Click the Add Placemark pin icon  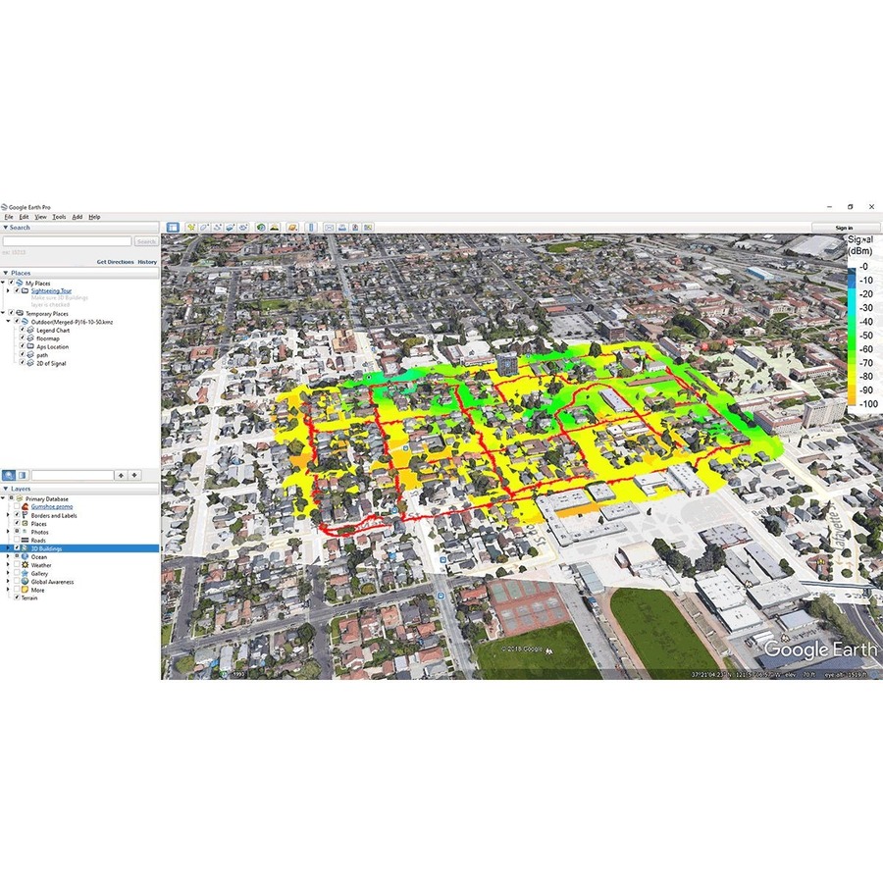pos(191,227)
